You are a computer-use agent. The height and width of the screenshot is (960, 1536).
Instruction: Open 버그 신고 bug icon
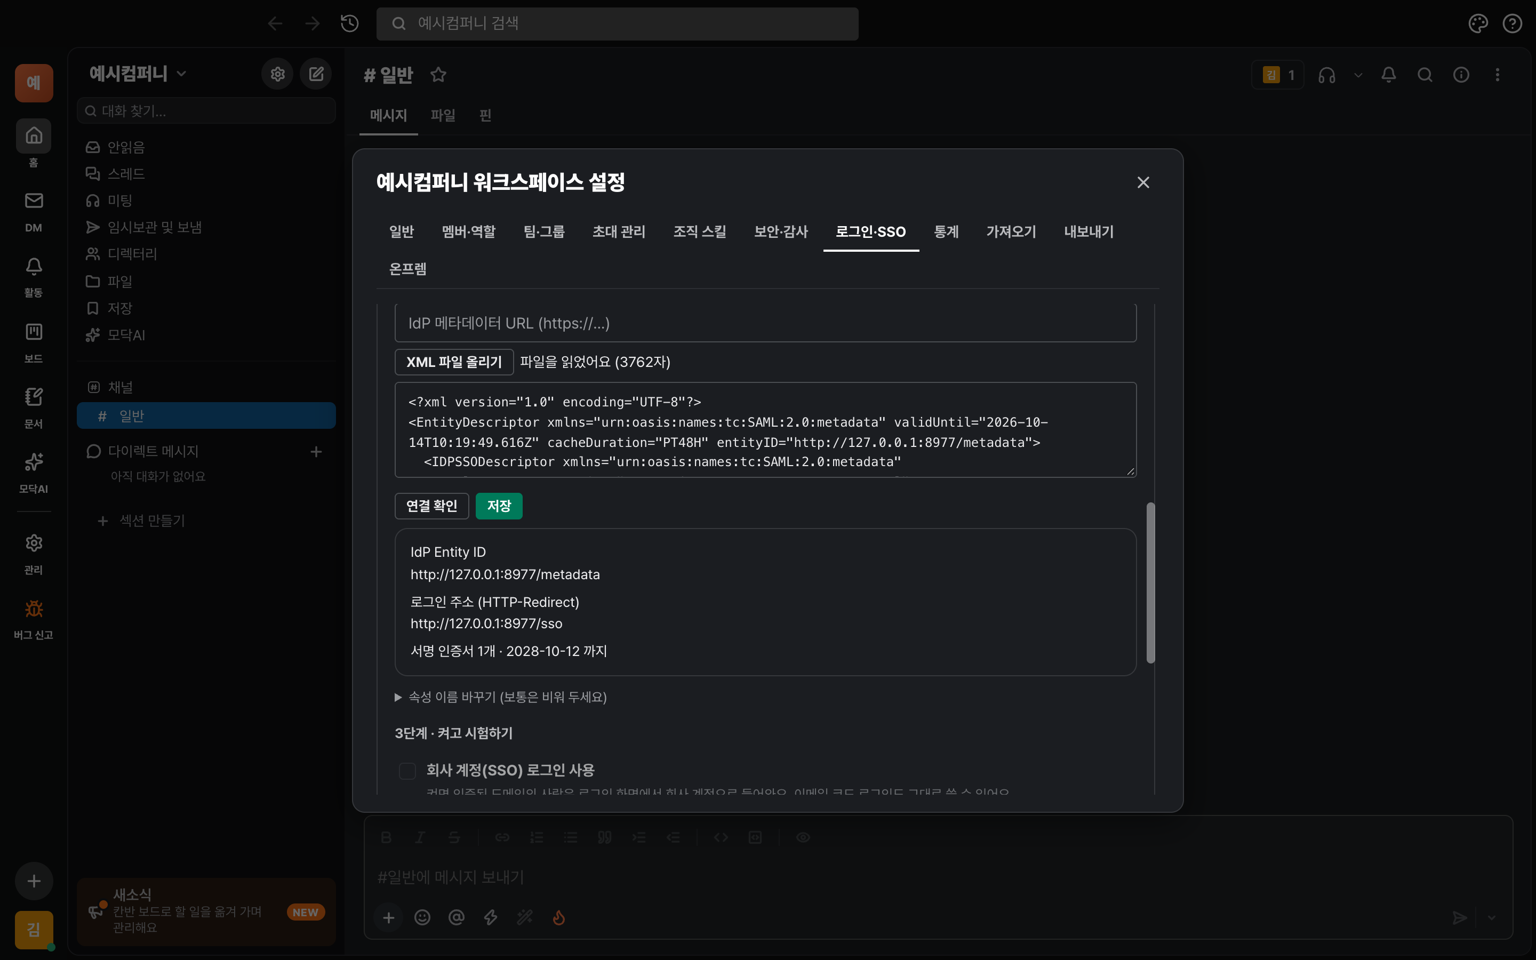34,620
